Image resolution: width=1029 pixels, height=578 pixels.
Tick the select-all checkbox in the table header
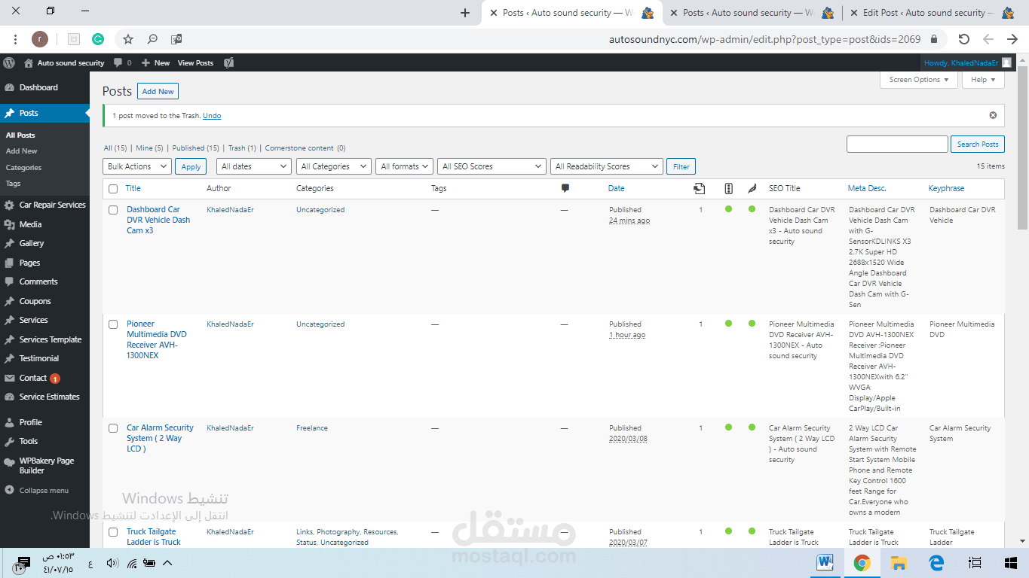point(113,189)
